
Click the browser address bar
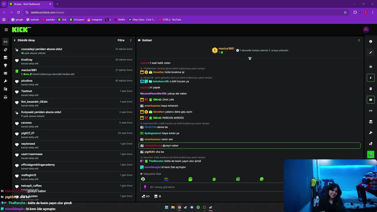(x=186, y=12)
